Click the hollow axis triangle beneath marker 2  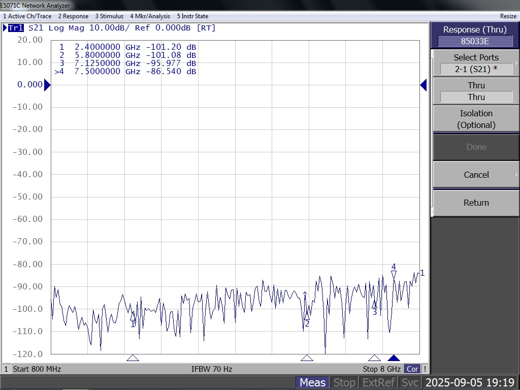(307, 358)
